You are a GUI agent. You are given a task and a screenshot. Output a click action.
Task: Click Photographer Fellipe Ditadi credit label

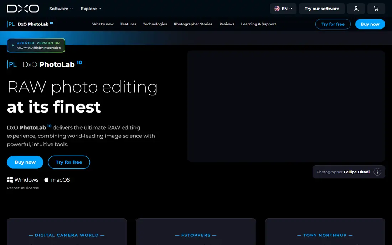(x=343, y=172)
